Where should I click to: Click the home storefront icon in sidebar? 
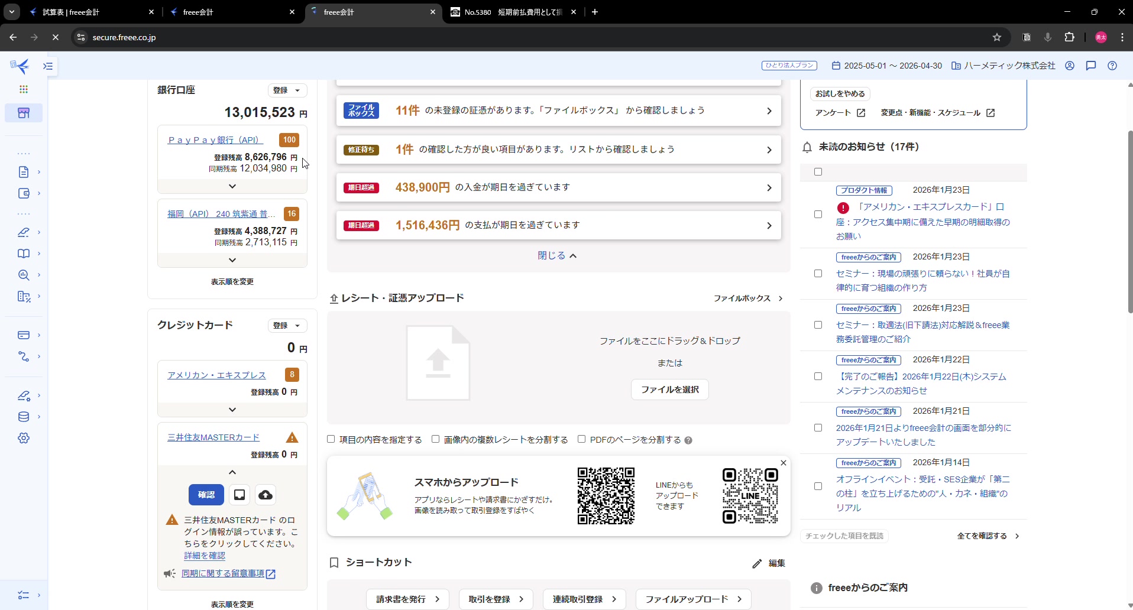pos(24,113)
